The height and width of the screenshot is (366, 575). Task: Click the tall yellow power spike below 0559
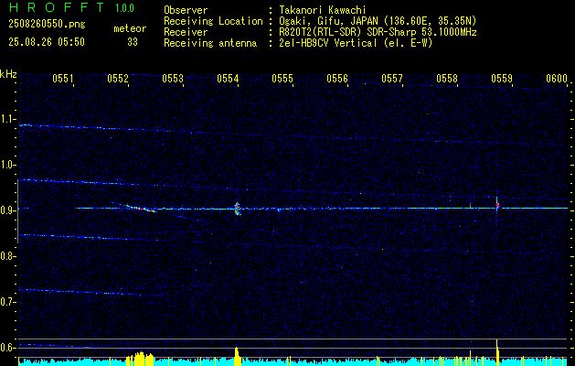(497, 351)
